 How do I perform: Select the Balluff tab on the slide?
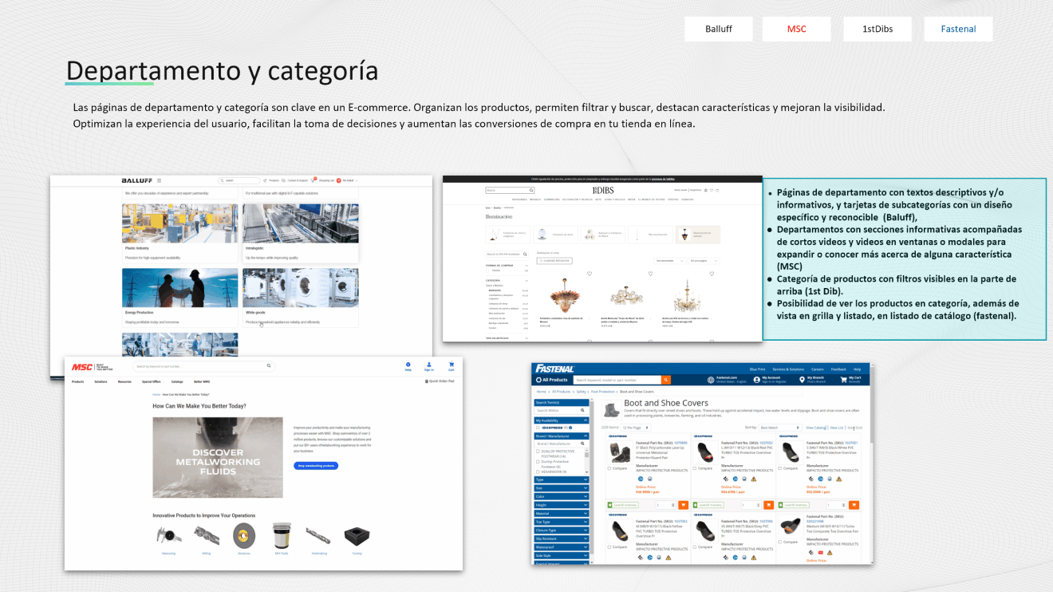(718, 29)
